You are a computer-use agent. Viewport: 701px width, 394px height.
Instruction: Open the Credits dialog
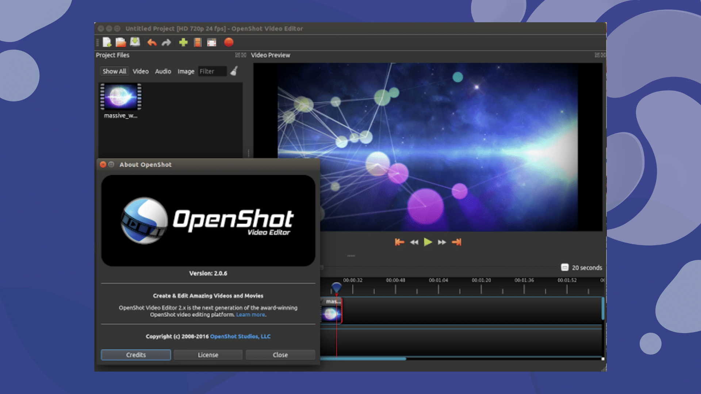(136, 355)
